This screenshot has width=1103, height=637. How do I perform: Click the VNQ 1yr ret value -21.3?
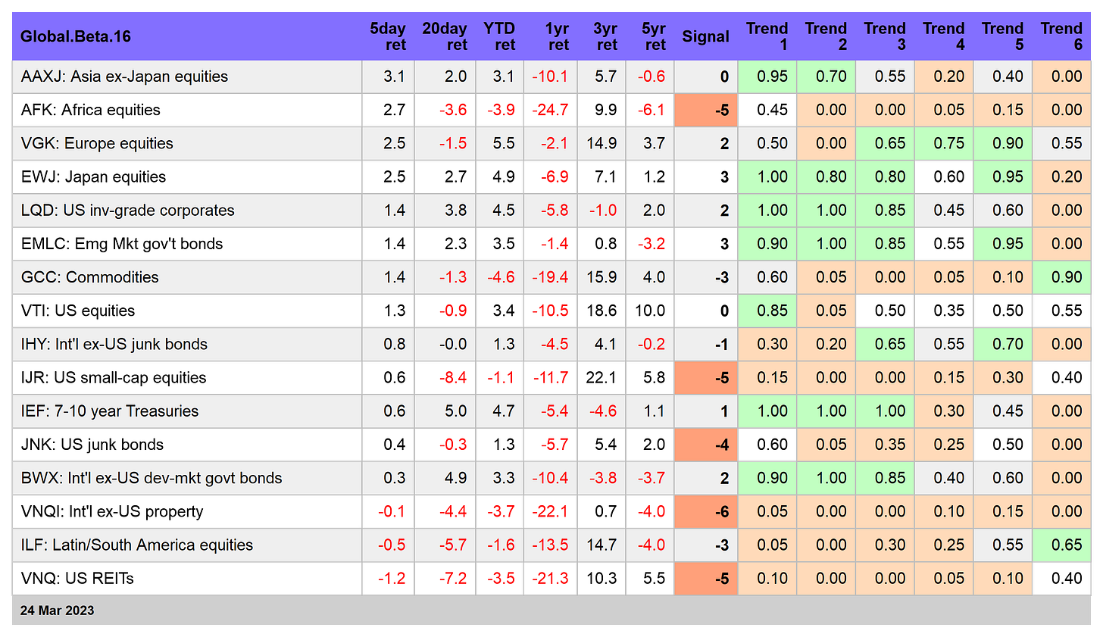pos(550,578)
